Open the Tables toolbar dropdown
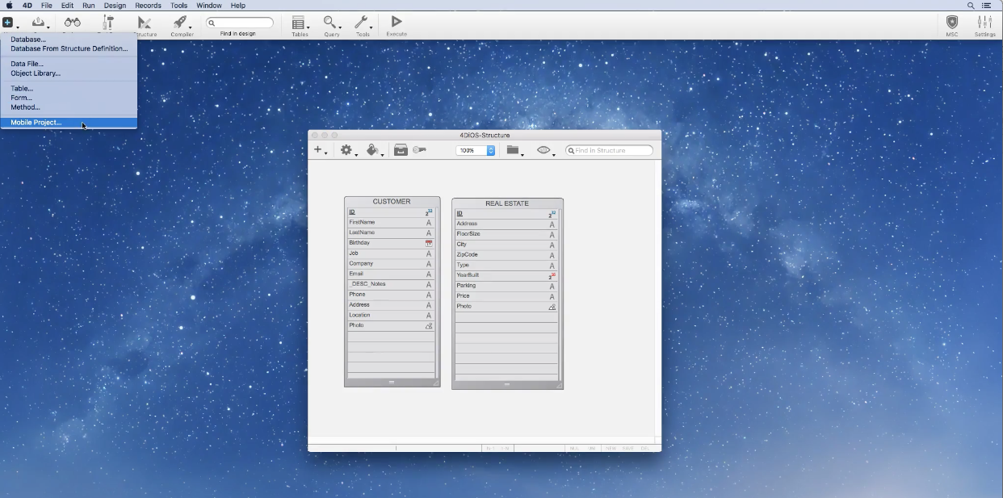 [x=300, y=23]
